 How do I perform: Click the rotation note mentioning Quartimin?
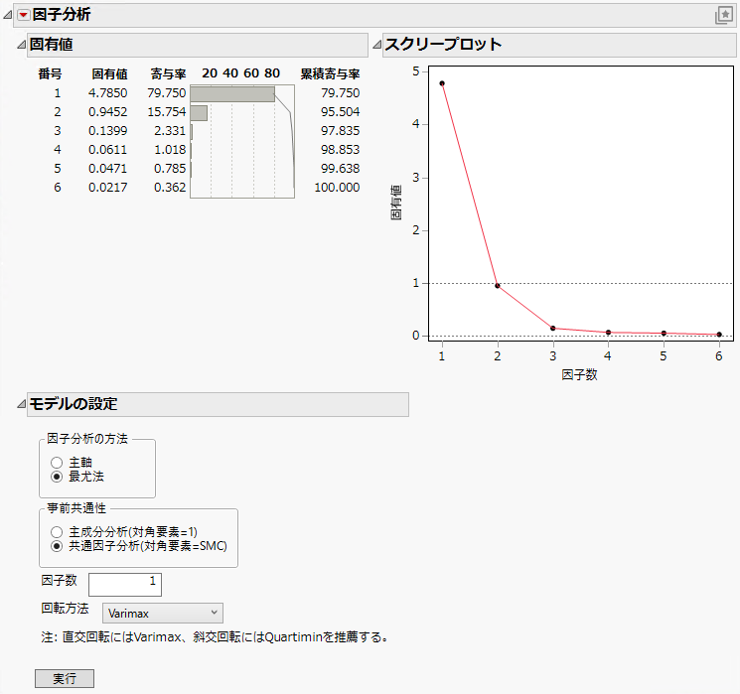point(215,637)
